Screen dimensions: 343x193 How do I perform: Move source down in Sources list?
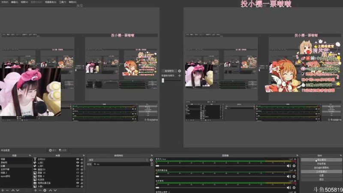[55, 190]
